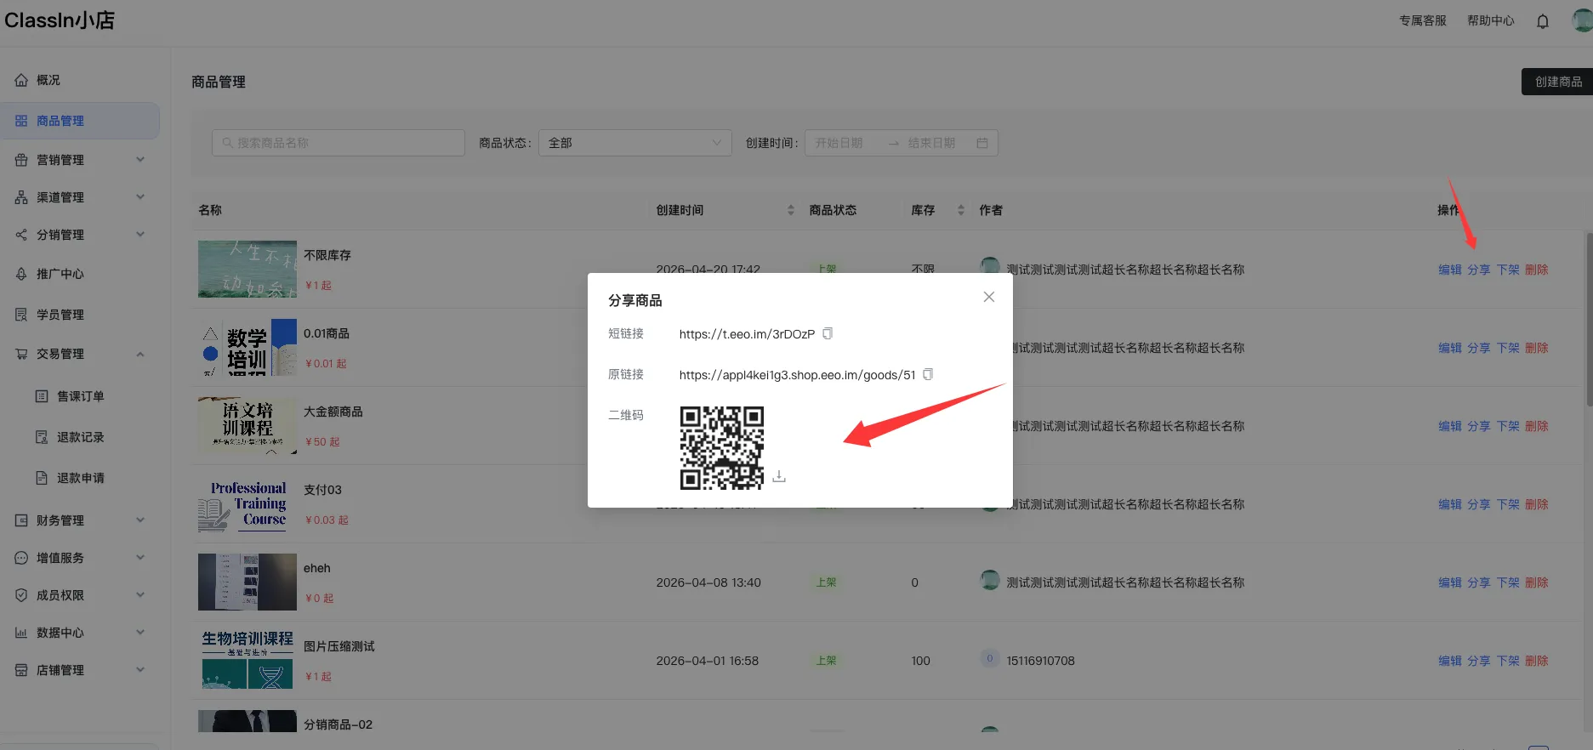Image resolution: width=1593 pixels, height=750 pixels.
Task: Click the QR code image
Action: tap(722, 448)
